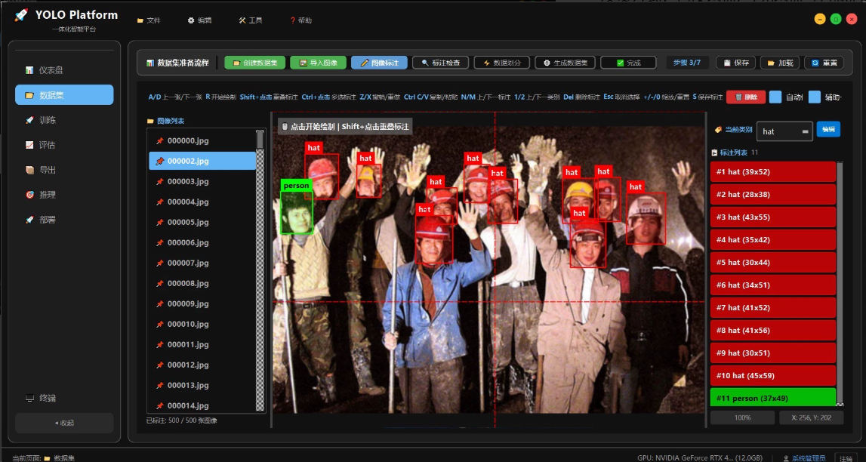Select the 图像标注 step
The image size is (866, 462).
pyautogui.click(x=380, y=63)
